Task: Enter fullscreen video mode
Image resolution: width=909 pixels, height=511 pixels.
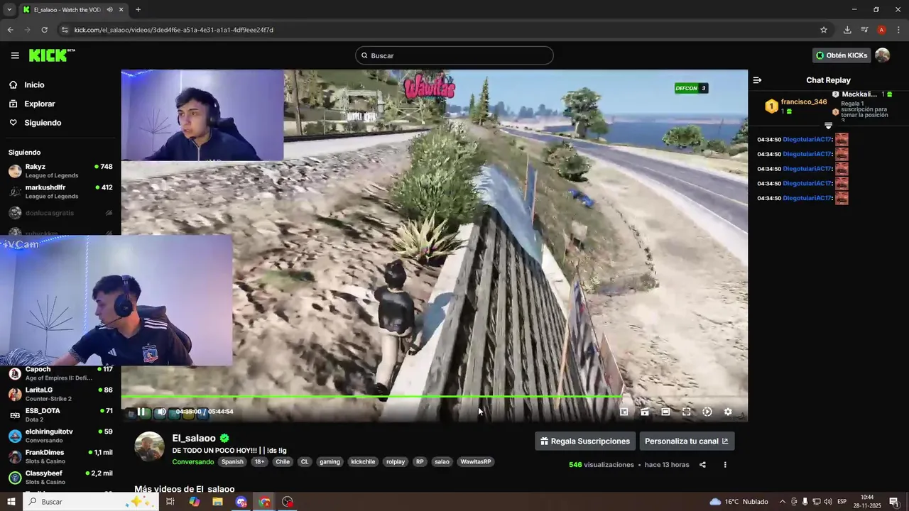Action: click(x=687, y=412)
